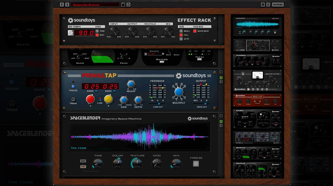Save the preset with the floppy disk icon
333x186 pixels.
123,5
